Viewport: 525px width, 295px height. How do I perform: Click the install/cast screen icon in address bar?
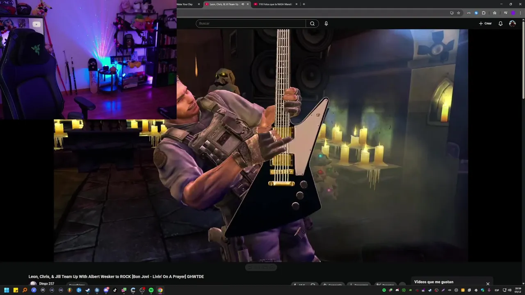click(452, 13)
